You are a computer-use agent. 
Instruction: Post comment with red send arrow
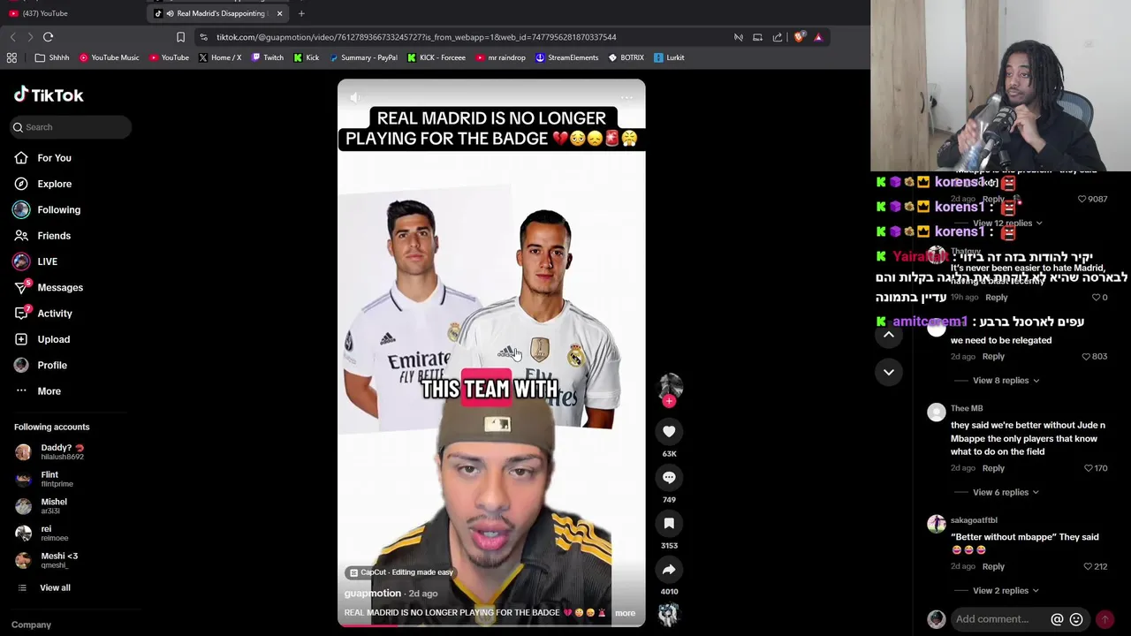(1104, 619)
